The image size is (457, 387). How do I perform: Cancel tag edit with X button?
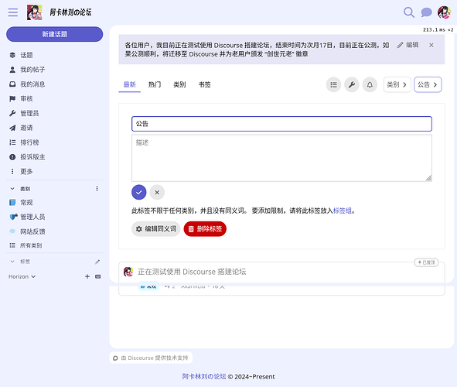157,193
